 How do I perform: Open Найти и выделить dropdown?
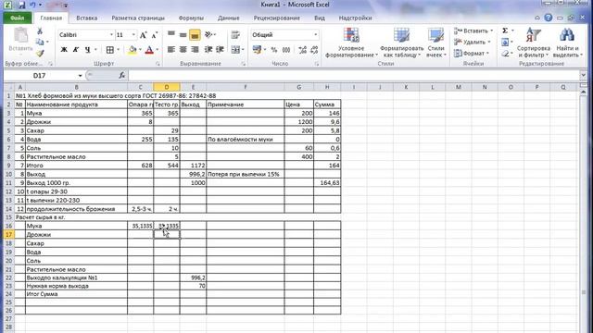click(568, 43)
